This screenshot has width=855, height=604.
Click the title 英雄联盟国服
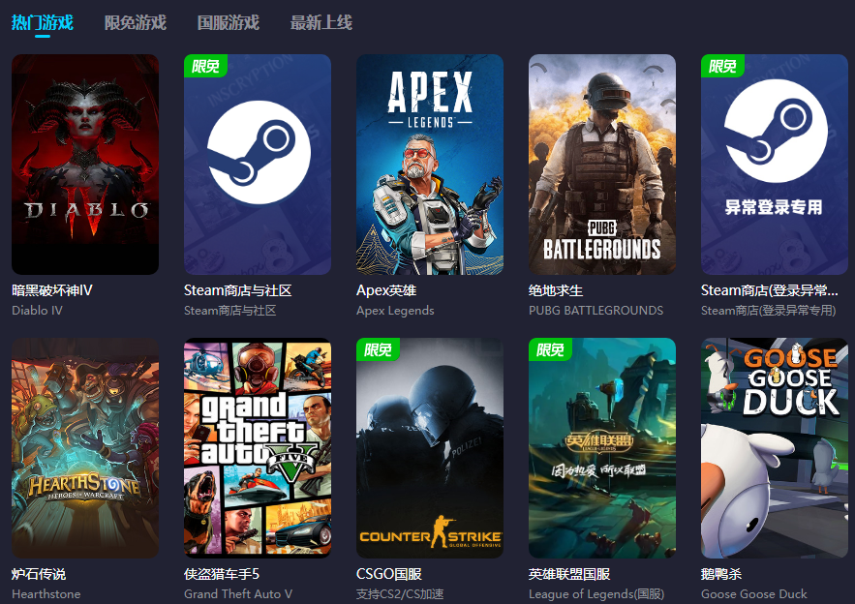[x=569, y=574]
